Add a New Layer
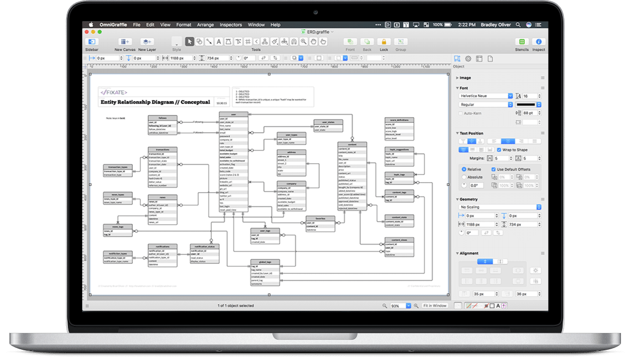 point(147,42)
